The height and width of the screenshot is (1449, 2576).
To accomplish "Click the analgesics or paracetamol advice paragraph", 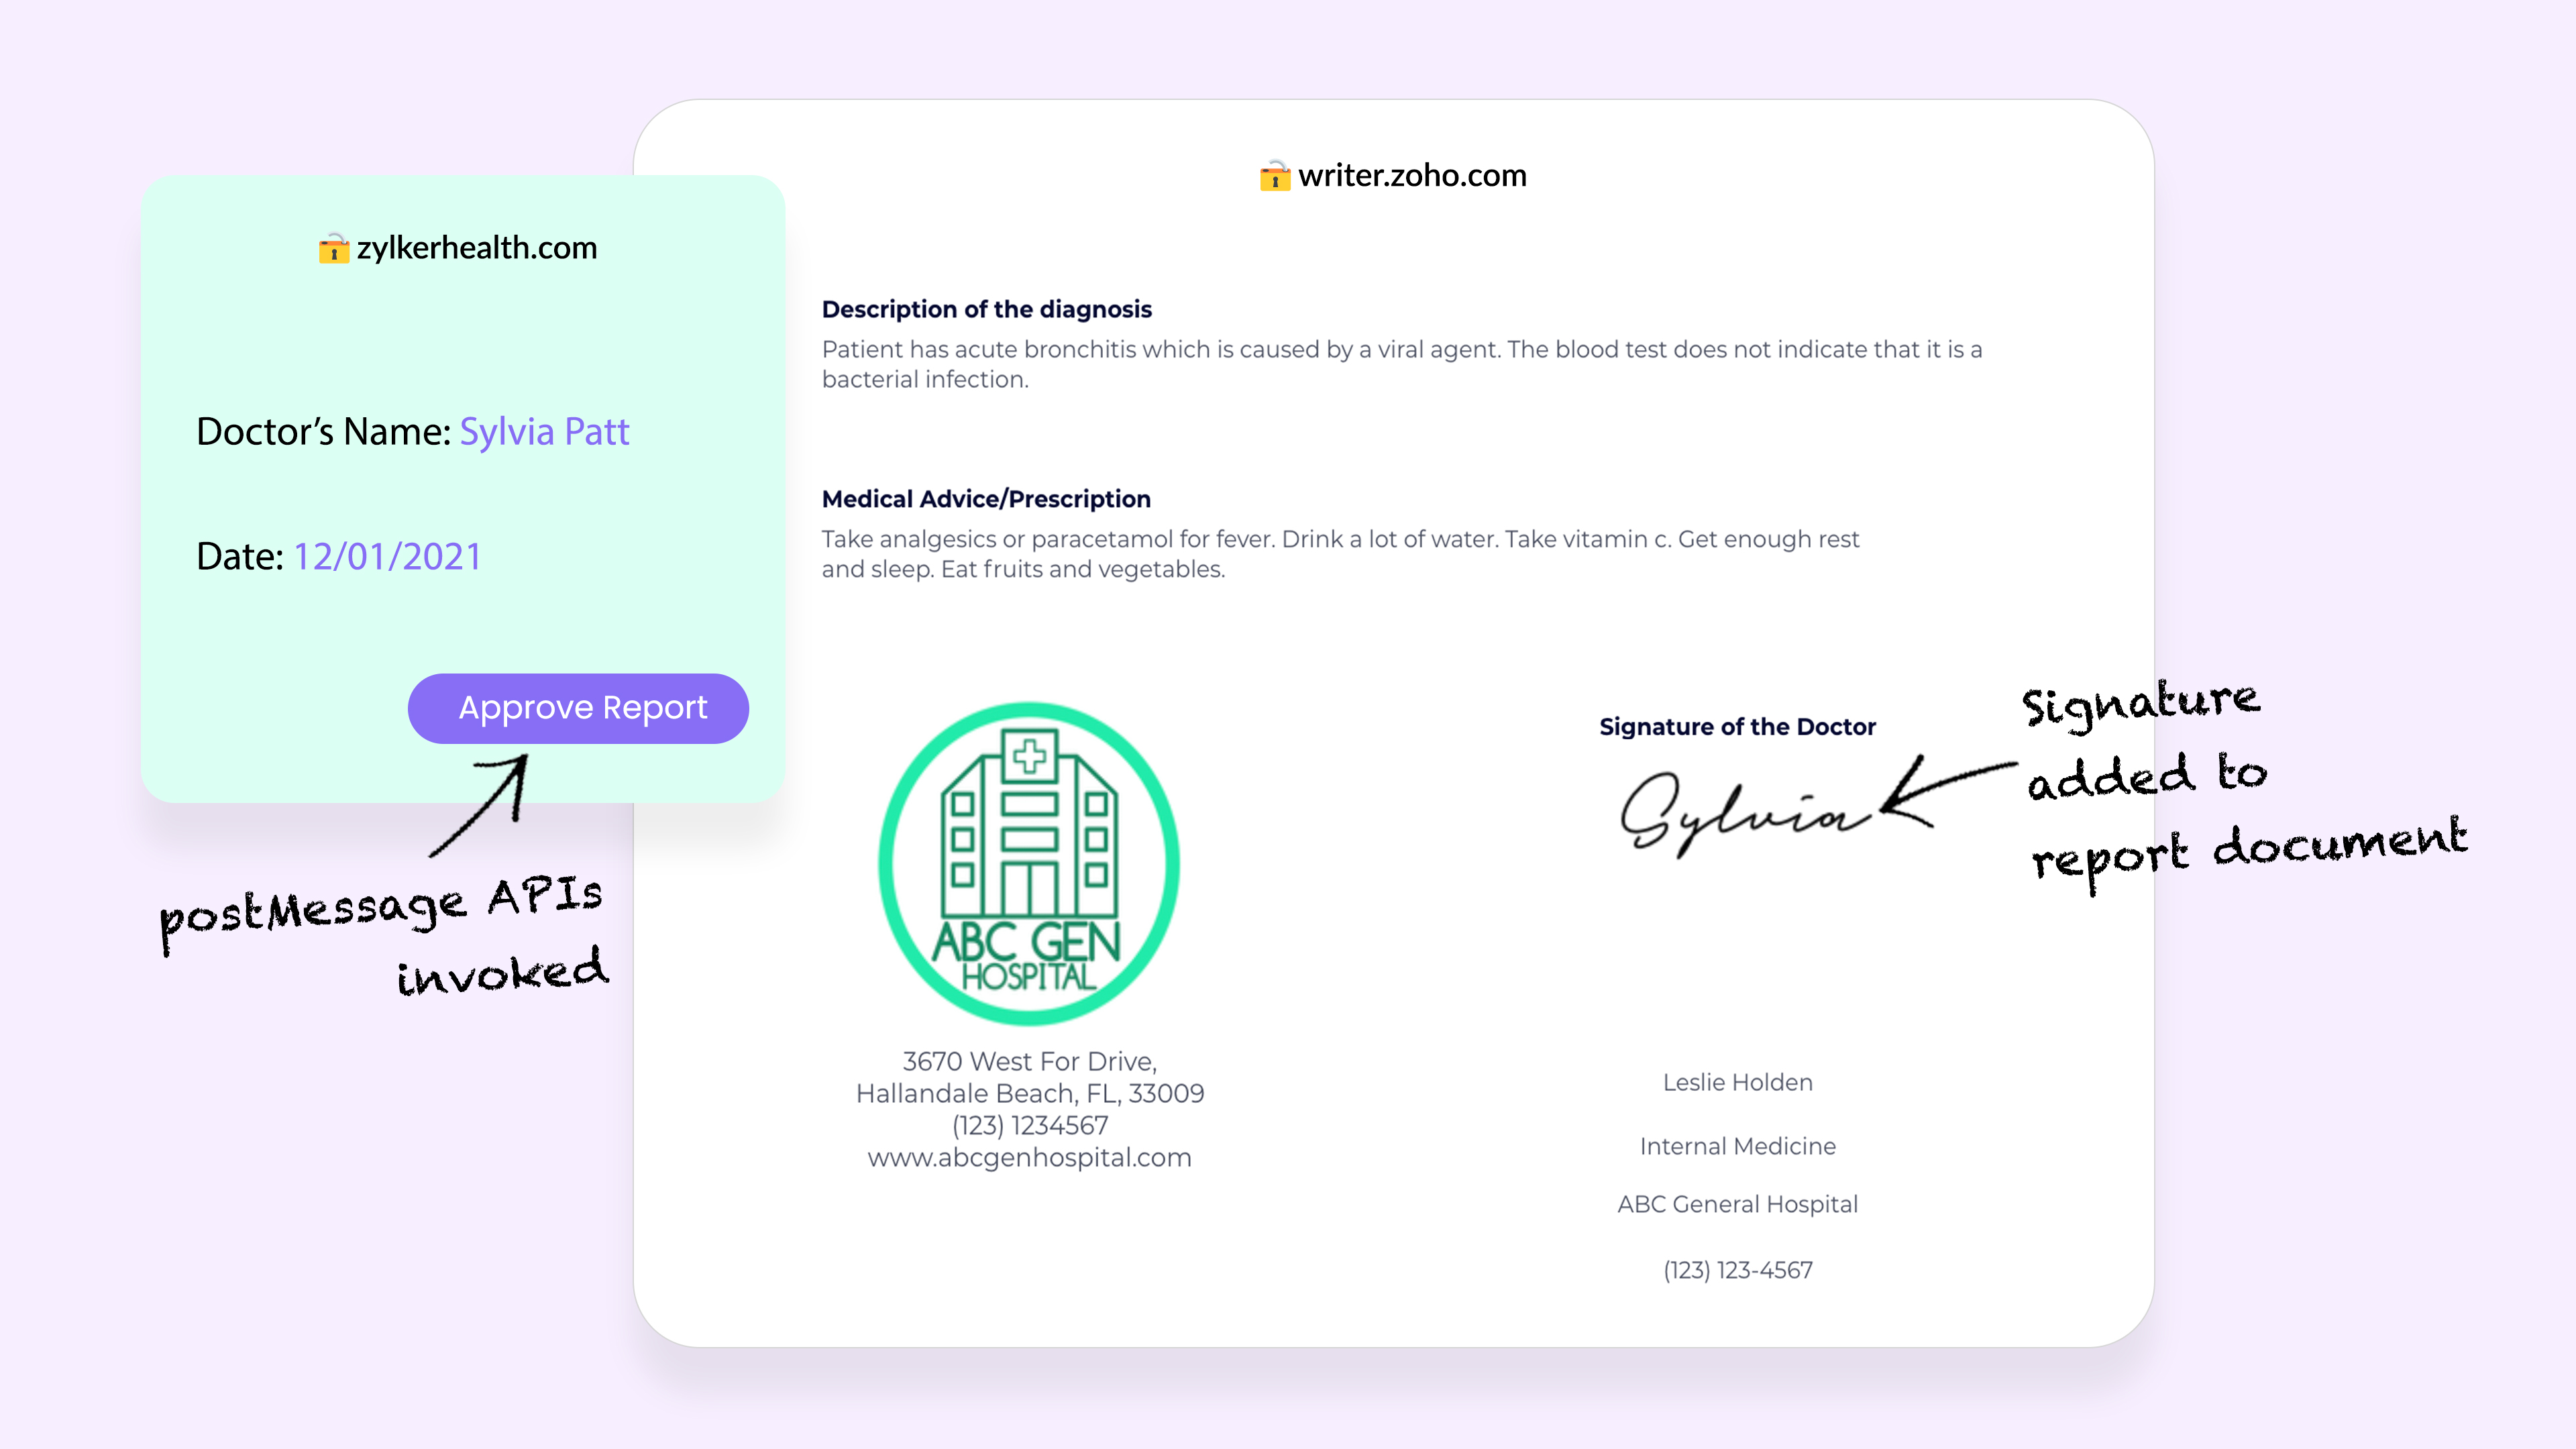I will [x=1340, y=554].
